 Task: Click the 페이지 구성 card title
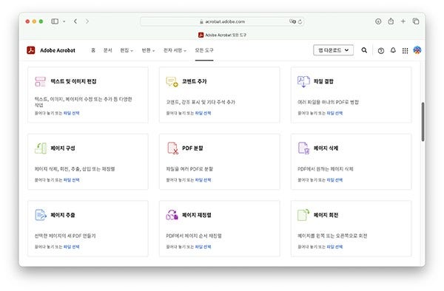pos(63,148)
